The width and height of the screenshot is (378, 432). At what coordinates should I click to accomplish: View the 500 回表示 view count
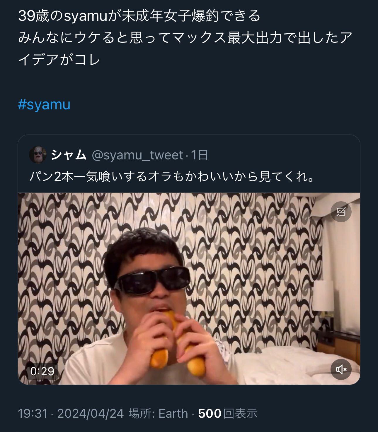(228, 414)
